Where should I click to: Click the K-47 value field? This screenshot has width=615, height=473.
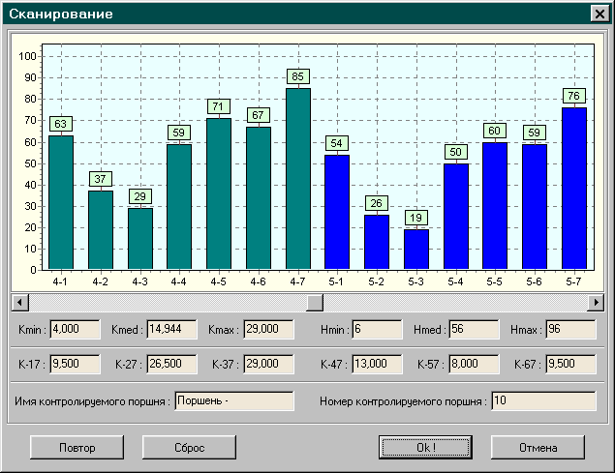(x=377, y=364)
